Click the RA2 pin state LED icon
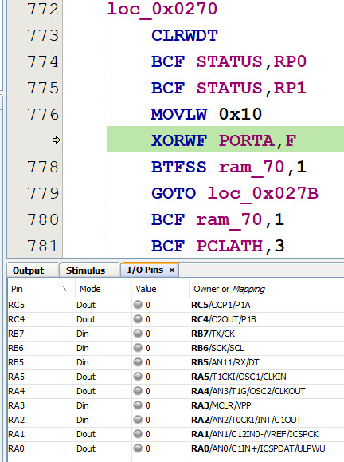The image size is (344, 462). click(x=138, y=420)
